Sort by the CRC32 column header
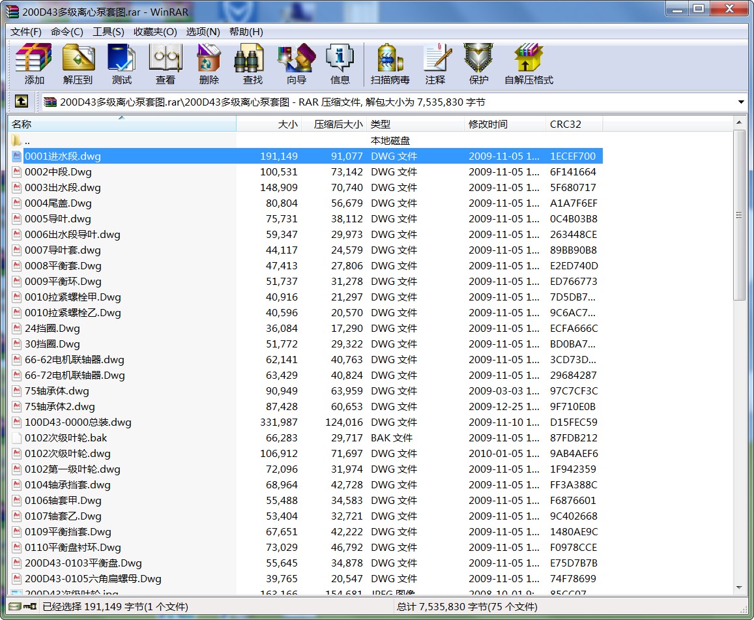The height and width of the screenshot is (620, 754). (x=574, y=124)
